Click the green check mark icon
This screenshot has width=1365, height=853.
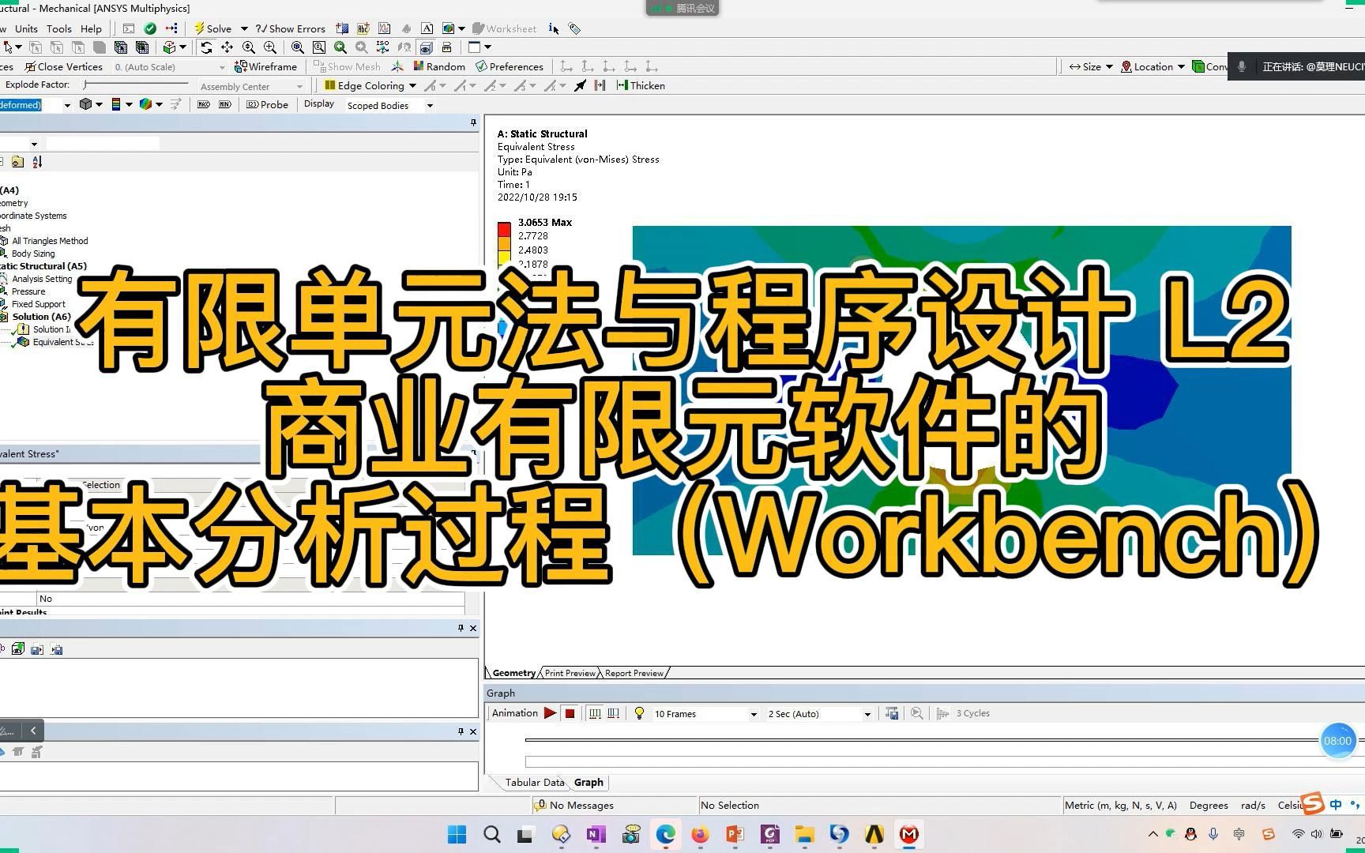(150, 28)
